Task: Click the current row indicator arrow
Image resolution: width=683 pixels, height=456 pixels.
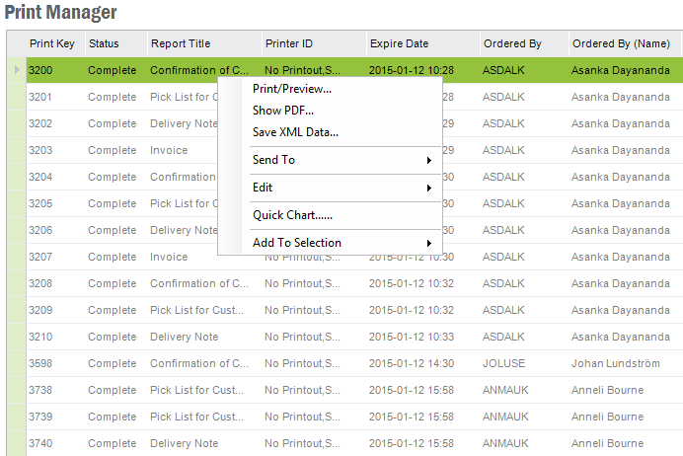Action: (15, 70)
